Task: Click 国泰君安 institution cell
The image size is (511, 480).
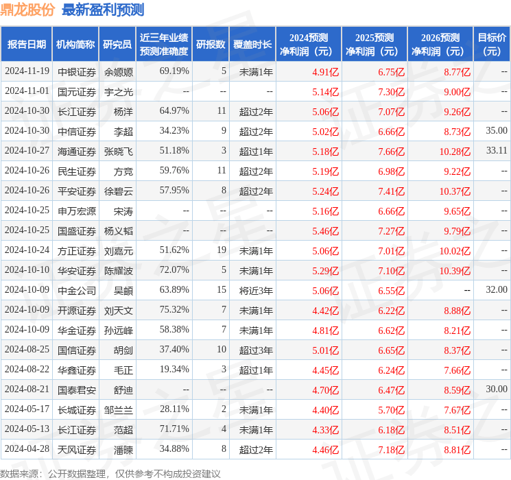Action: (77, 390)
